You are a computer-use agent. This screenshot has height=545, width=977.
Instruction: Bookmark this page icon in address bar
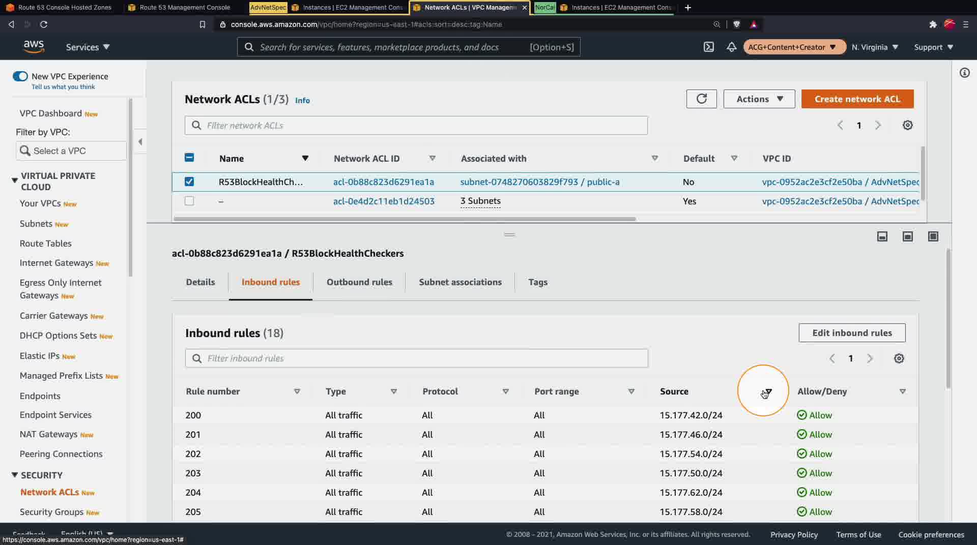click(x=202, y=24)
